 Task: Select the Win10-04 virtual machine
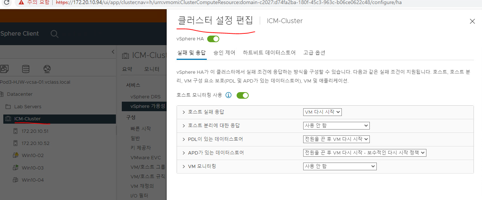(32, 180)
